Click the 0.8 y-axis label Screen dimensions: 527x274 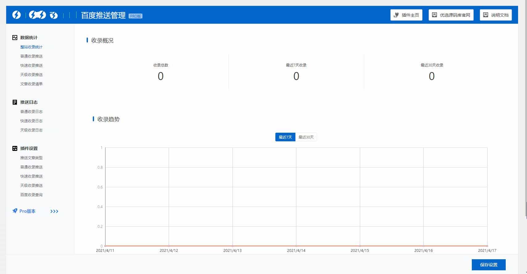pyautogui.click(x=100, y=167)
